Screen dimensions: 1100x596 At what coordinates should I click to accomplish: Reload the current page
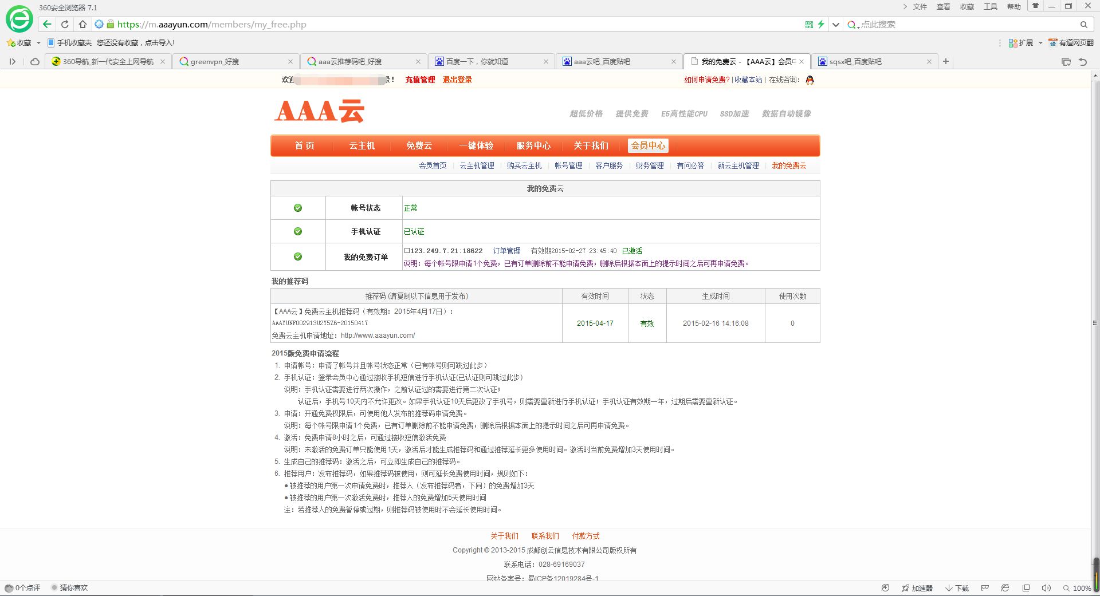tap(65, 24)
